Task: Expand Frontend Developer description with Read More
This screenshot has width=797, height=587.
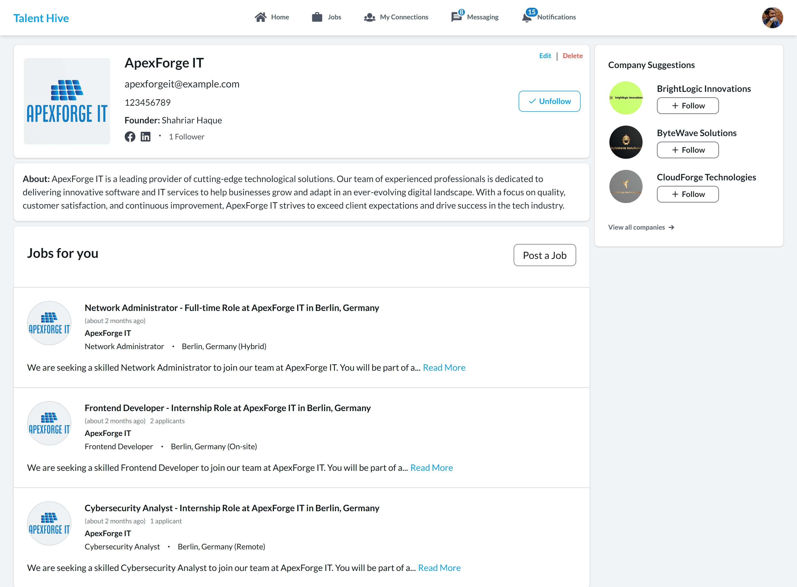Action: click(x=431, y=467)
